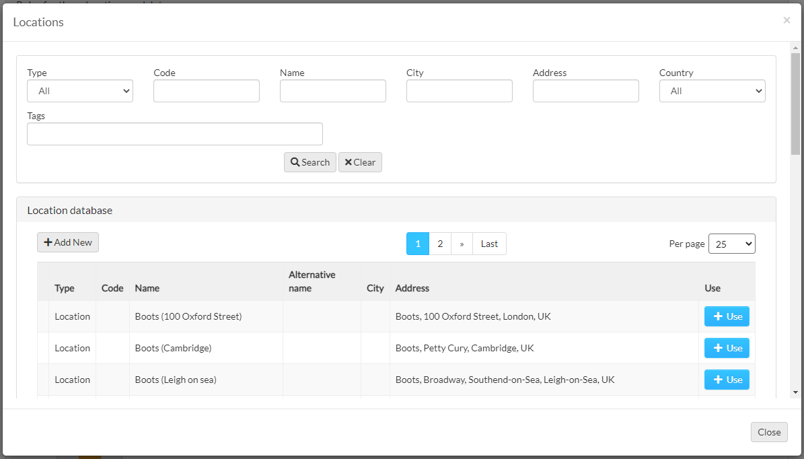Image resolution: width=804 pixels, height=459 pixels.
Task: Click address 'Boots, Petty Cury, Cambridge, UK'
Action: [464, 348]
